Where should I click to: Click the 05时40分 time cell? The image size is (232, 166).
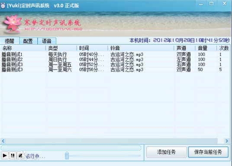tap(92, 55)
